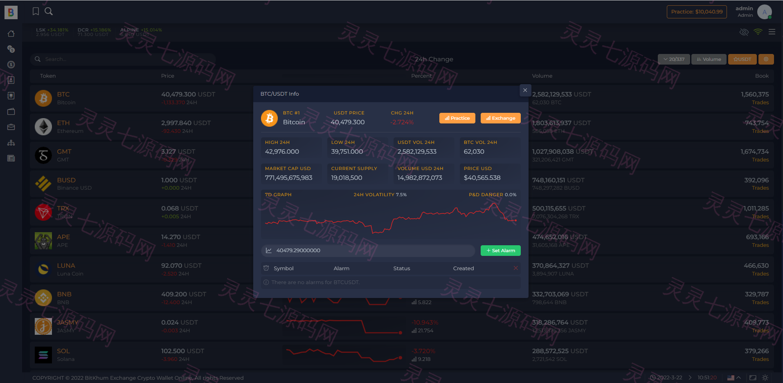
Task: Select the Price column header
Action: 168,76
